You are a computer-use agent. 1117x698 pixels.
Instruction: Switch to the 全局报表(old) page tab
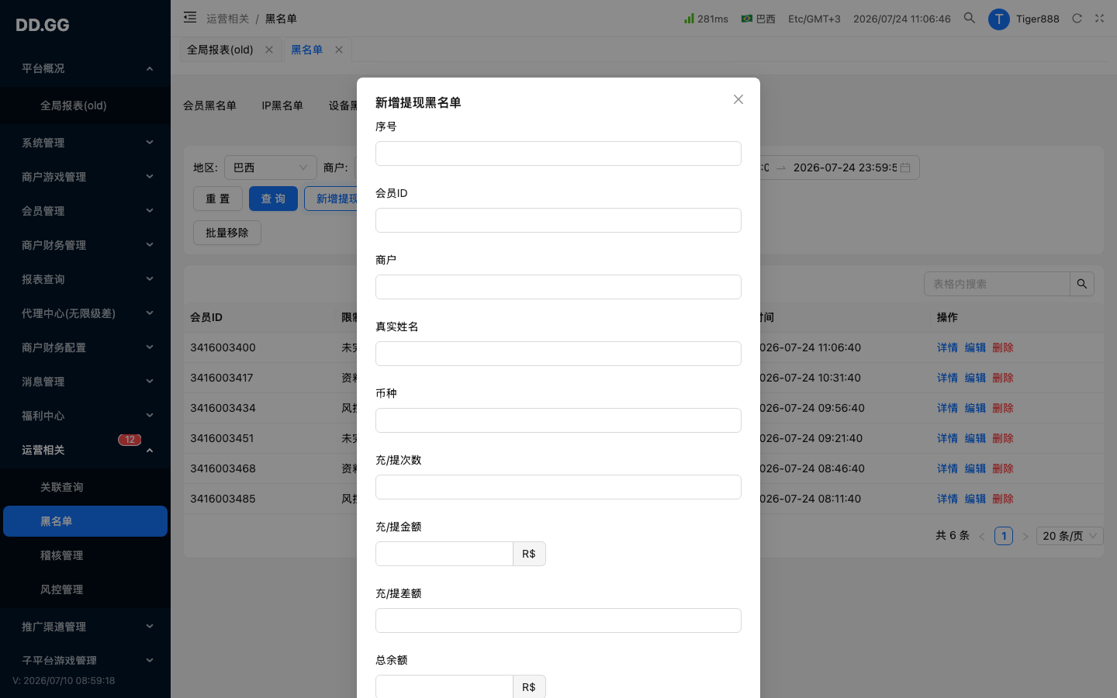point(220,50)
